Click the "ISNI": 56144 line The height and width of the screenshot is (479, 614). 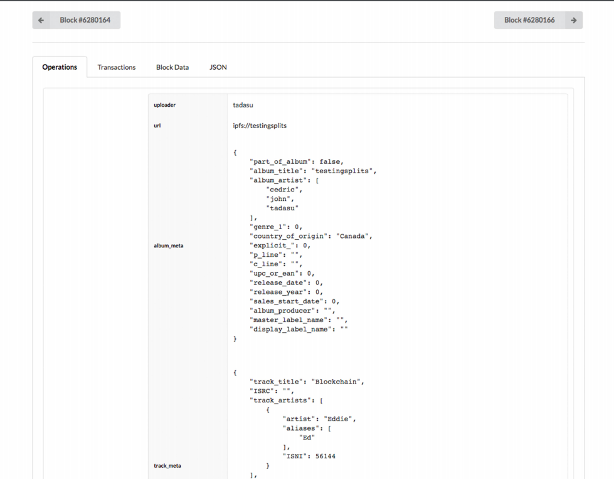point(309,456)
